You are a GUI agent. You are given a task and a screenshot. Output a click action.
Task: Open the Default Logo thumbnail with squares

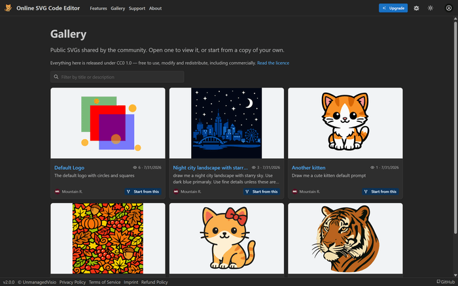click(108, 123)
